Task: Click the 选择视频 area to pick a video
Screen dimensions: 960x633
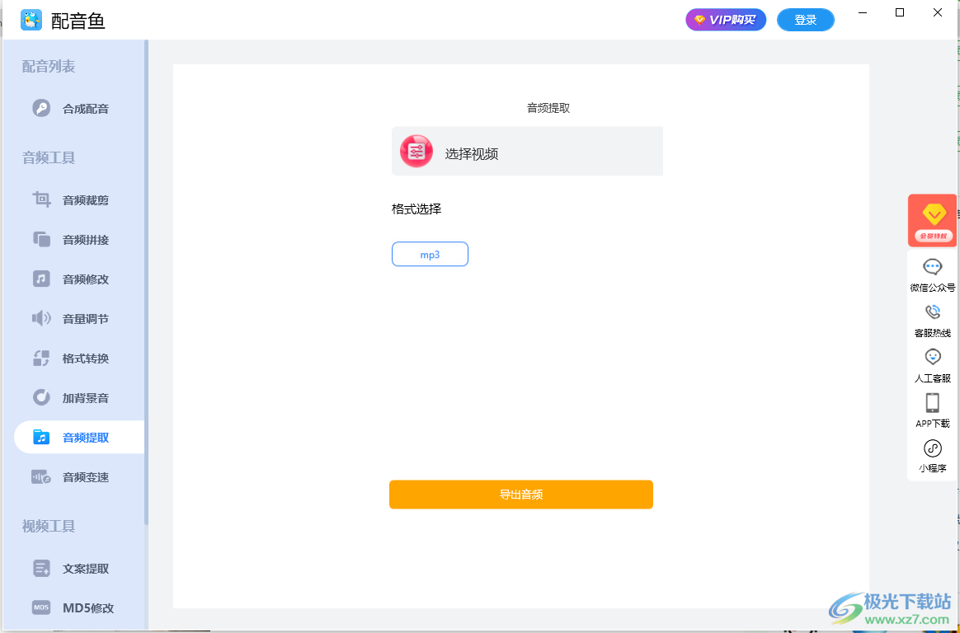Action: tap(527, 151)
